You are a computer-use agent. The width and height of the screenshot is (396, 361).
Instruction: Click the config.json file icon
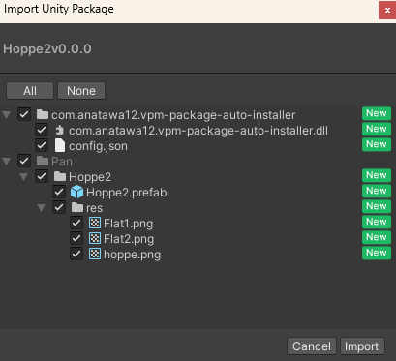click(x=60, y=145)
